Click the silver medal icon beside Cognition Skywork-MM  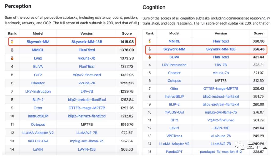click(x=150, y=49)
